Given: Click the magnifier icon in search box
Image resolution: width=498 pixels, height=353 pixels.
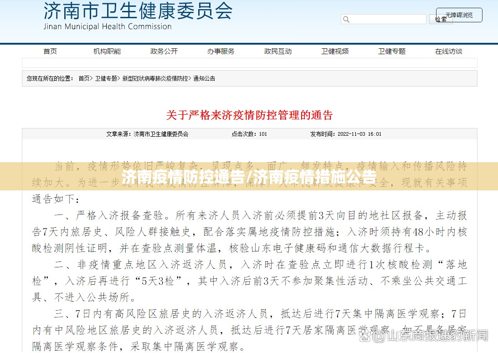Looking at the screenshot, I should coord(346,19).
